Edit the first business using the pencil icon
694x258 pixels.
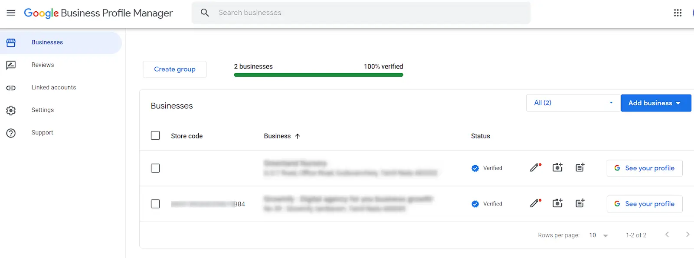pyautogui.click(x=534, y=167)
